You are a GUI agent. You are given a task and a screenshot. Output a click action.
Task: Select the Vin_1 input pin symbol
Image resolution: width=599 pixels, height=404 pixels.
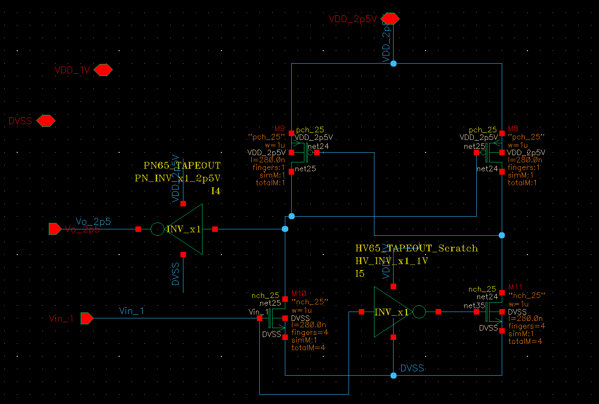coord(85,318)
